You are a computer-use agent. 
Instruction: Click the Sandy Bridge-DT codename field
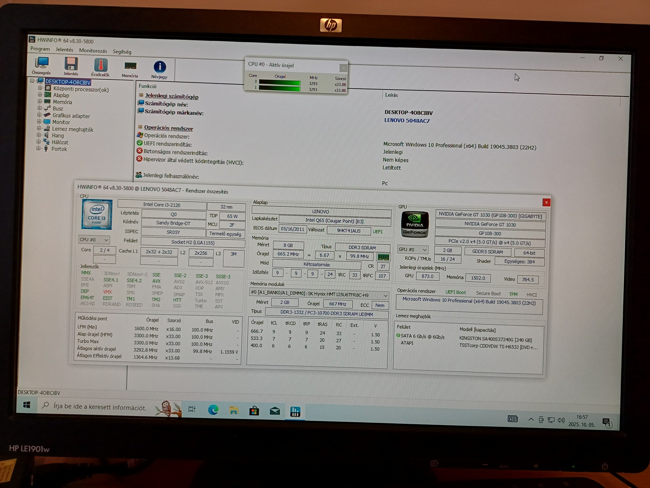coord(173,223)
